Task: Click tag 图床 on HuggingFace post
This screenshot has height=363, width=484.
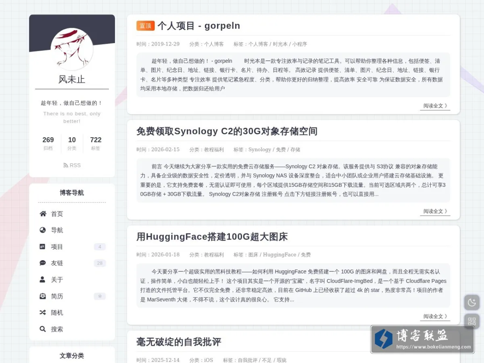Action: [253, 255]
